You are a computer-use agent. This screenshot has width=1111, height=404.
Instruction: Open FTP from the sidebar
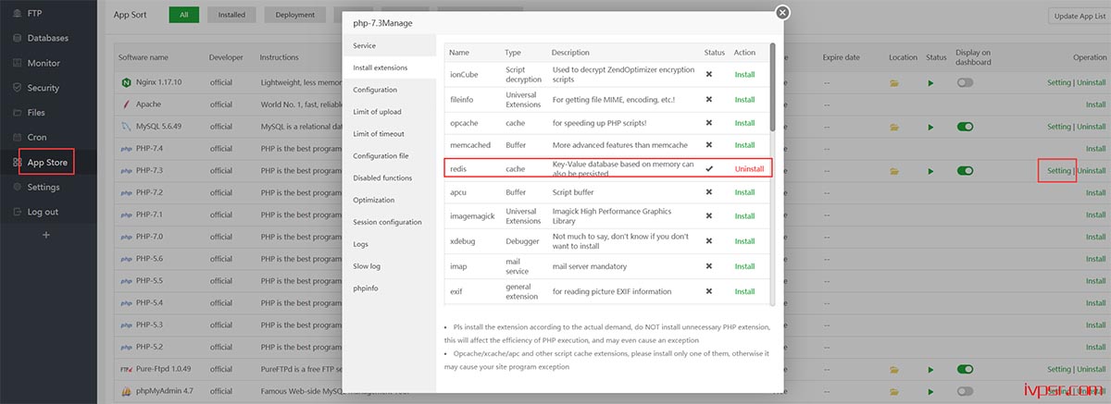[35, 14]
